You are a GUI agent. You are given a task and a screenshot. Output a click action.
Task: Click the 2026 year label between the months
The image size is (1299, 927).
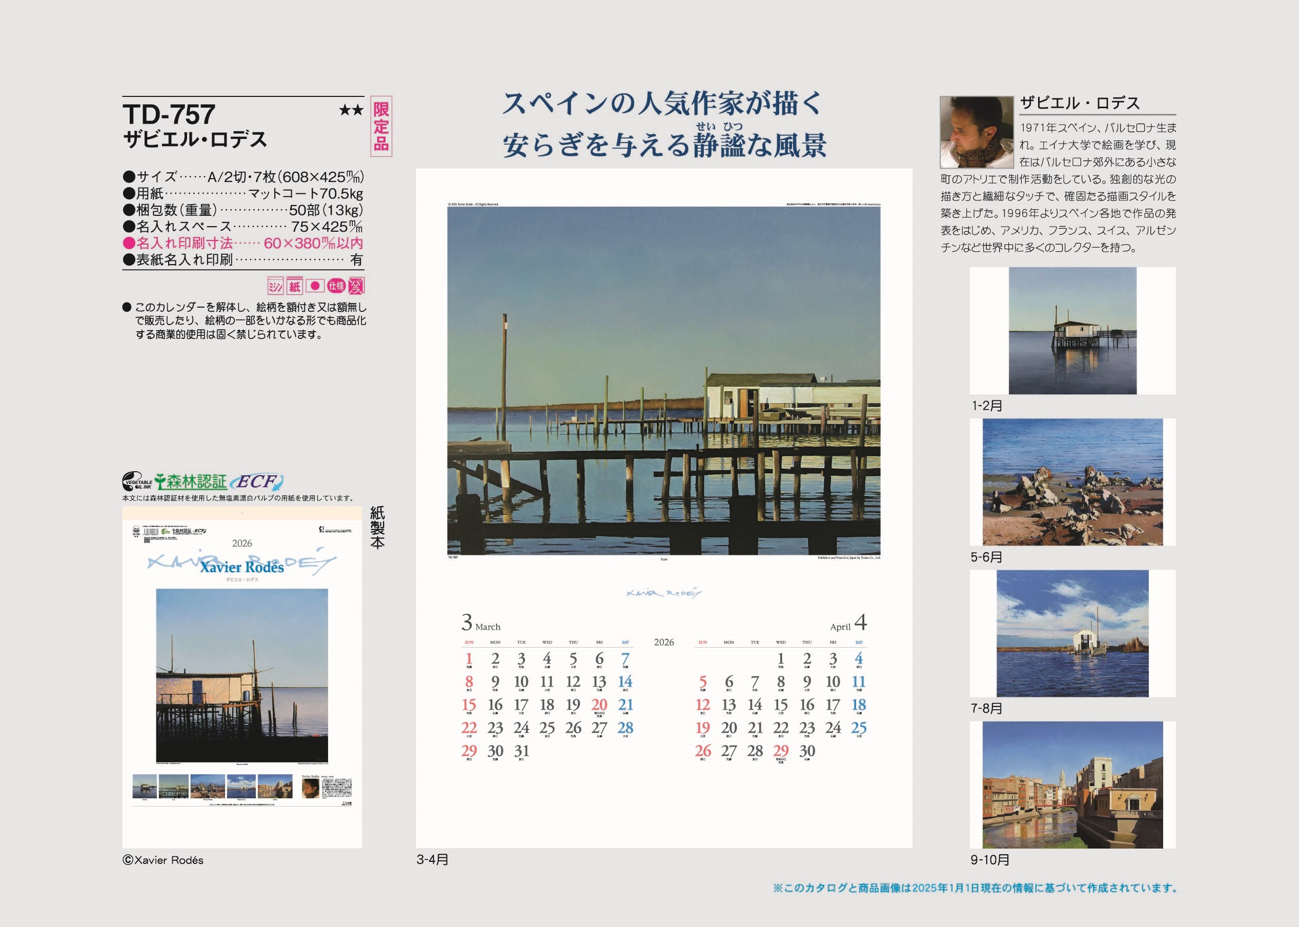pyautogui.click(x=664, y=642)
